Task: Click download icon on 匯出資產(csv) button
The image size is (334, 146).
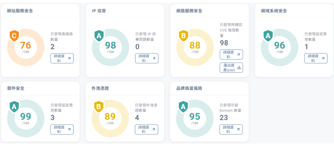Action: point(239,66)
